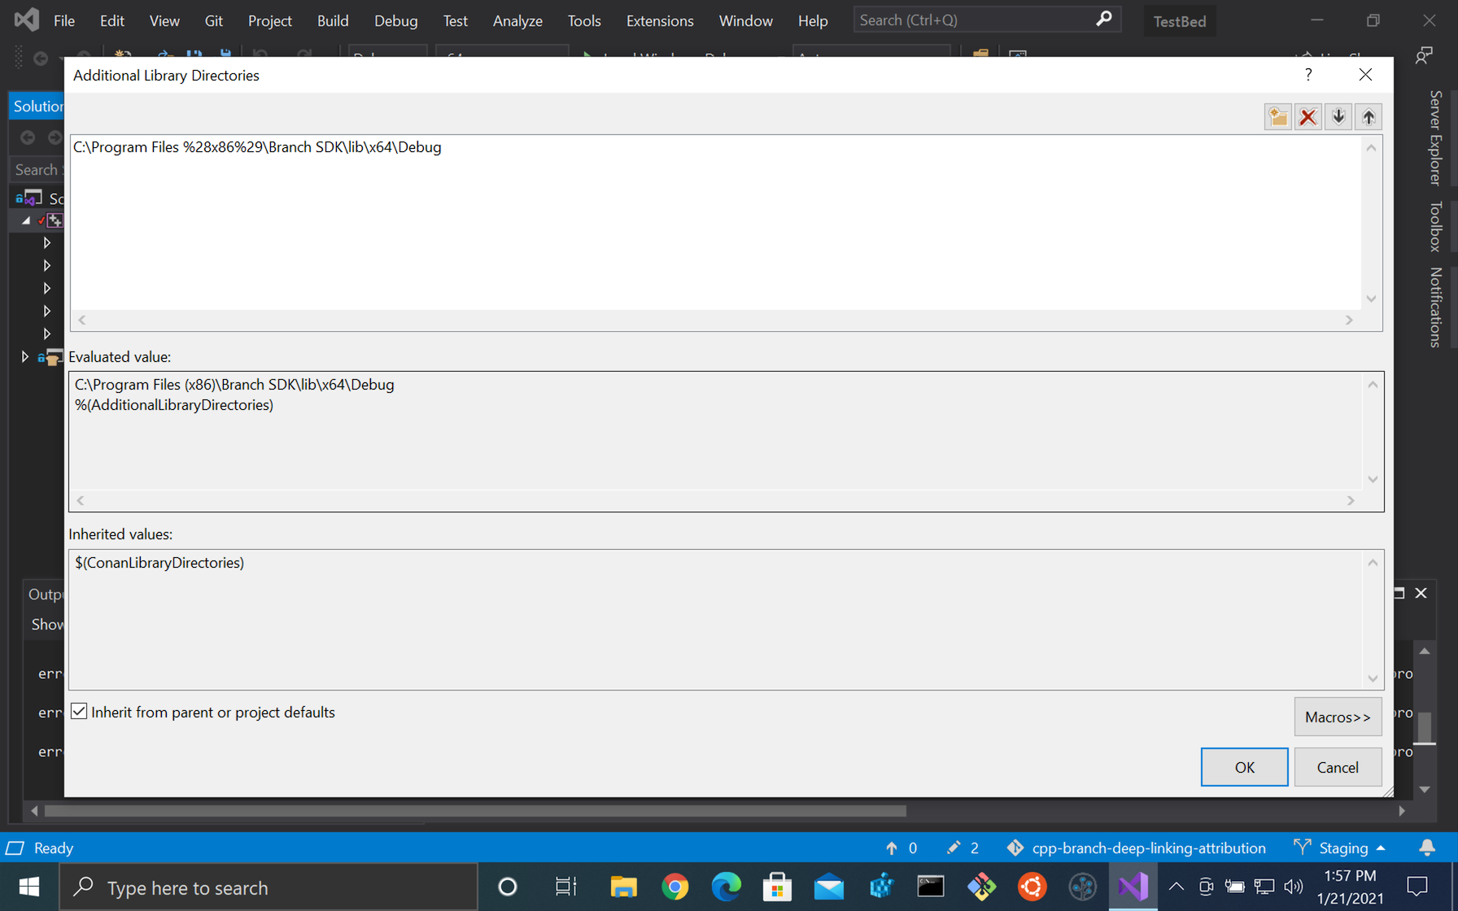Viewport: 1458px width, 911px height.
Task: Click the outgoing commits arrow indicator
Action: point(892,848)
